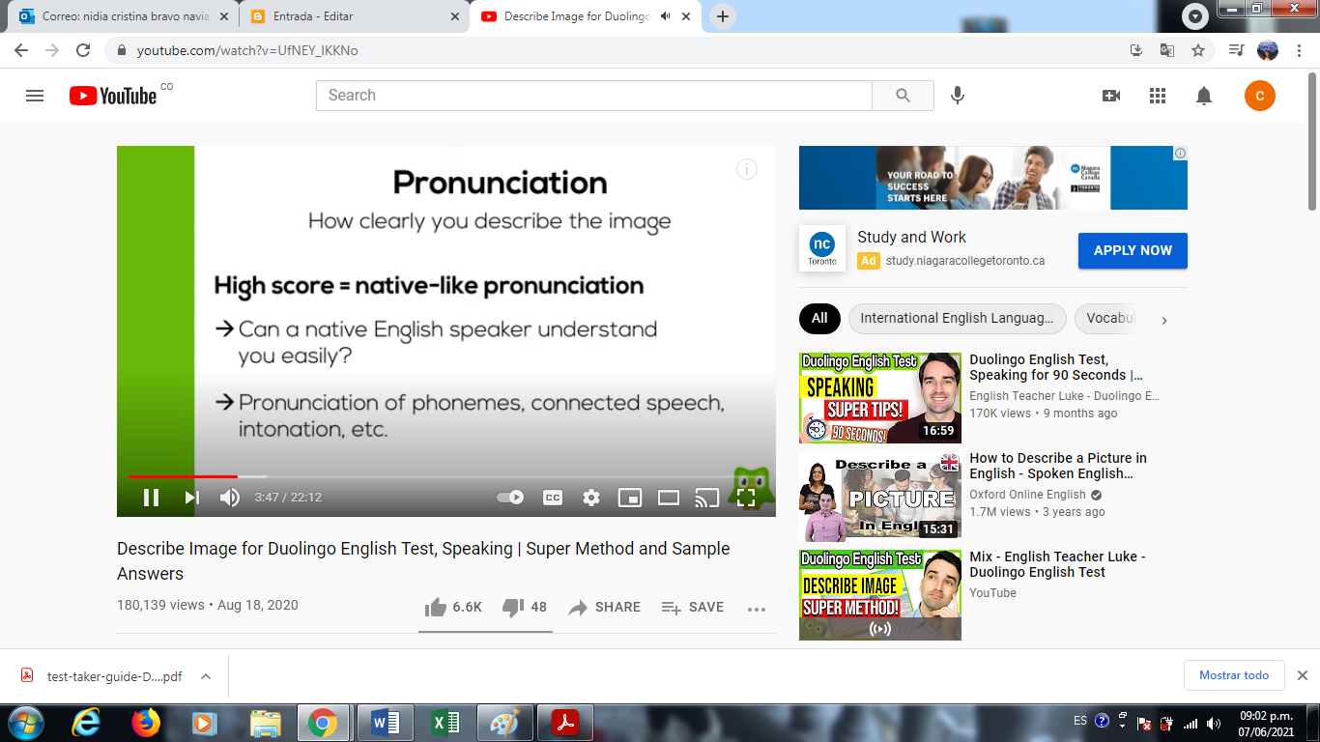Image resolution: width=1320 pixels, height=742 pixels.
Task: Open How to Describe a Picture video title
Action: click(1058, 466)
